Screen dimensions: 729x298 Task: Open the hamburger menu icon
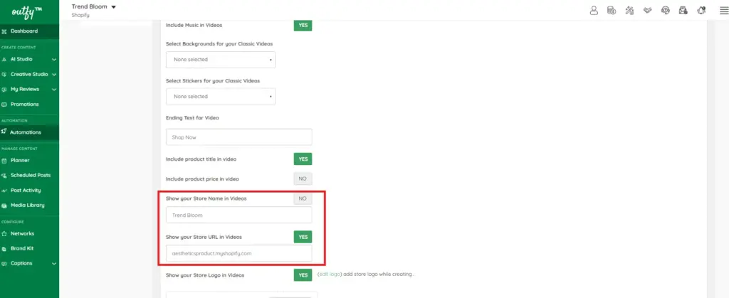click(723, 11)
